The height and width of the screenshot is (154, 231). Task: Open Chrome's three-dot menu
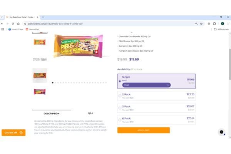pyautogui.click(x=228, y=23)
